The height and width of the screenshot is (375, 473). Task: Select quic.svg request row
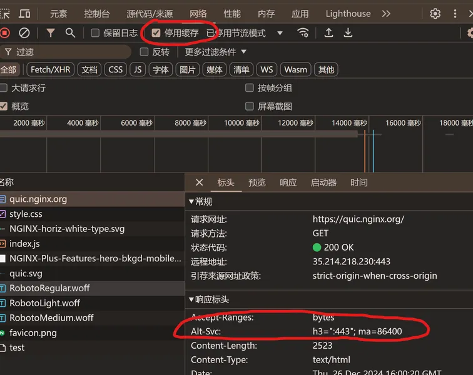(x=92, y=273)
